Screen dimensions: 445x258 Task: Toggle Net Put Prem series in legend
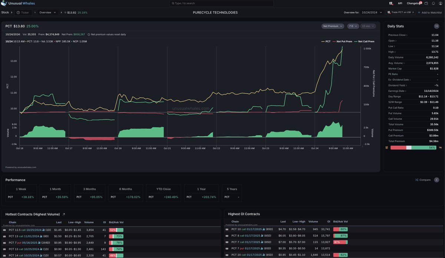coord(342,42)
